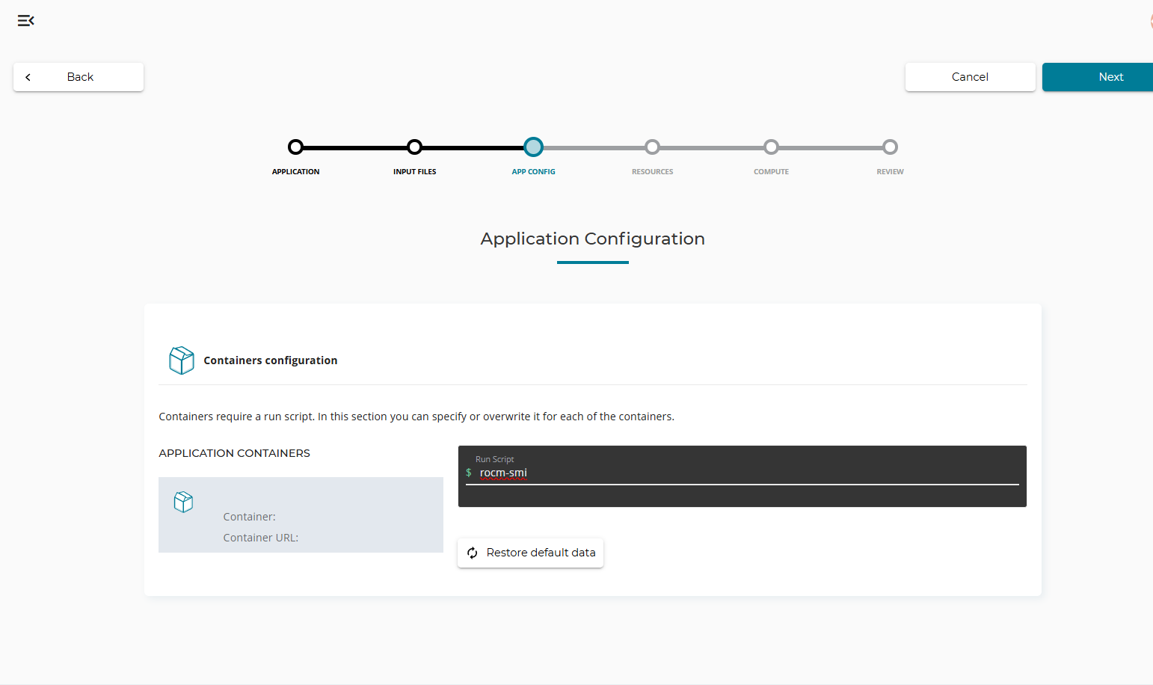Viewport: 1153px width, 685px height.
Task: Collapse the sidebar with the hamburger icon
Action: pyautogui.click(x=26, y=20)
